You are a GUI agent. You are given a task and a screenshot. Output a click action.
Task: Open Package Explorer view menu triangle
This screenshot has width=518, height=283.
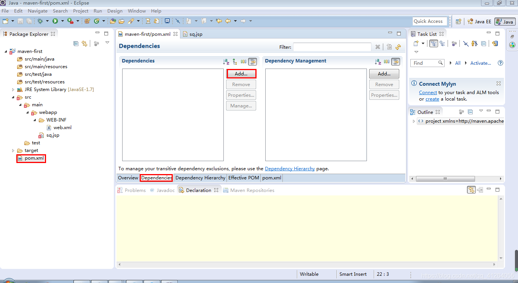tap(107, 43)
